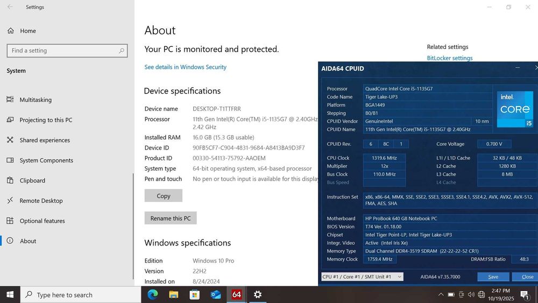Open the CPU core selector dropdown
The width and height of the screenshot is (538, 303).
click(362, 277)
